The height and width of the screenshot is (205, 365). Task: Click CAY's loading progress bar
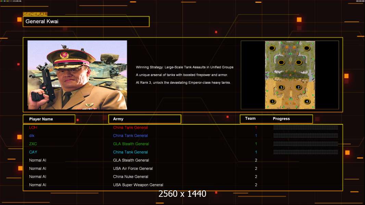pos(305,152)
